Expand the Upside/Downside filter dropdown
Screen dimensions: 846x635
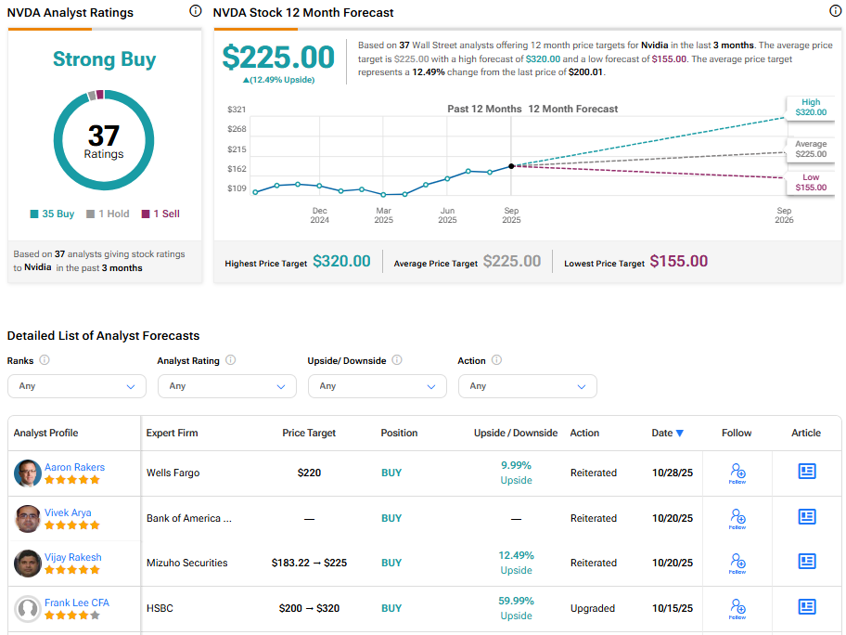(378, 386)
